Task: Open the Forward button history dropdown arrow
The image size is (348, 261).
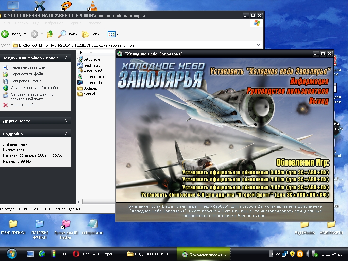Action: click(42, 34)
